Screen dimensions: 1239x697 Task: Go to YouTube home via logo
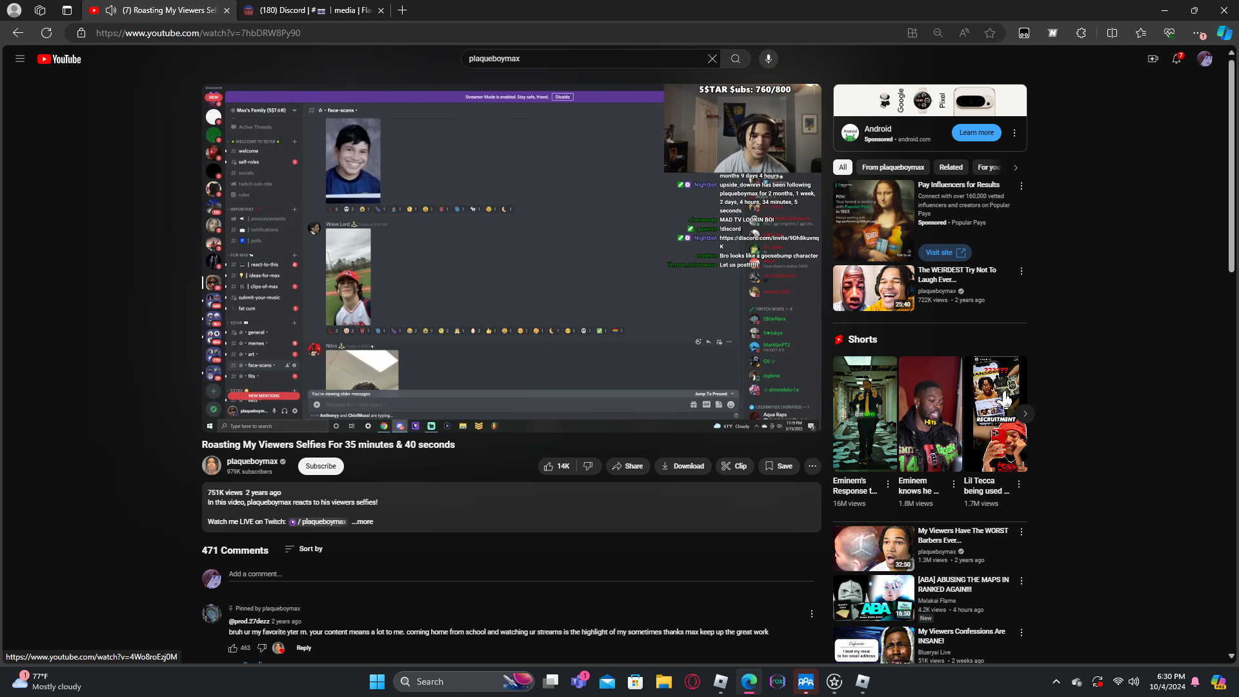point(59,59)
